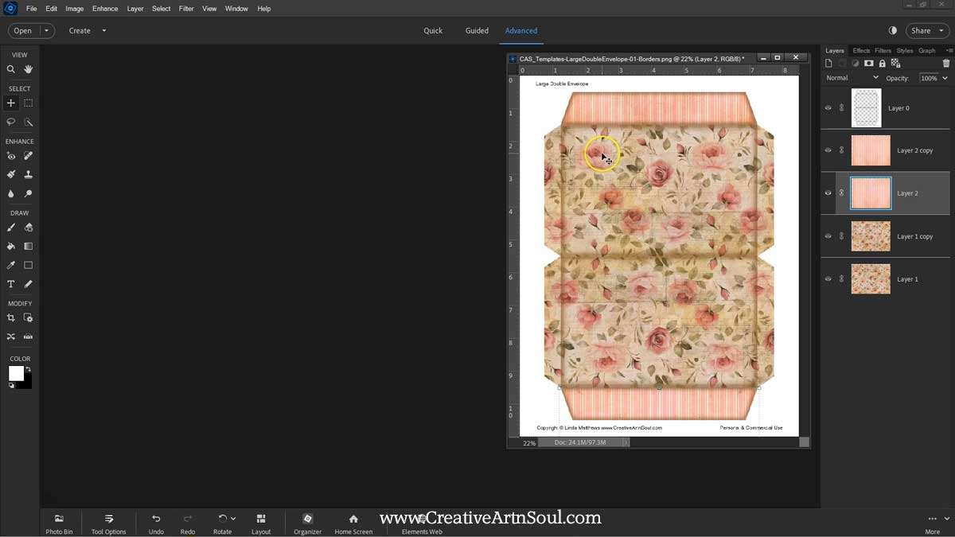
Task: Select the Red Eye Removal tool
Action: pos(11,156)
